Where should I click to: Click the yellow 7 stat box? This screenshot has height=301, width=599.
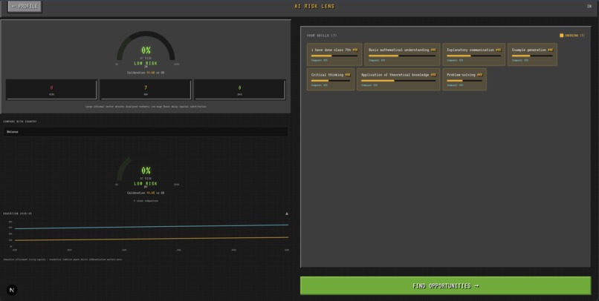click(x=146, y=90)
